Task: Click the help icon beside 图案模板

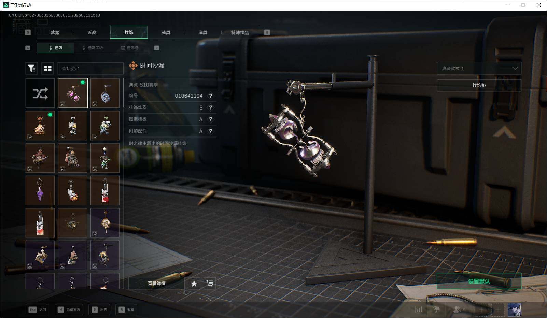Action: (x=211, y=119)
